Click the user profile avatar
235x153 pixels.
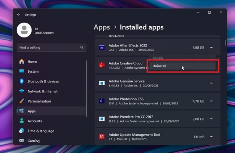pyautogui.click(x=24, y=30)
